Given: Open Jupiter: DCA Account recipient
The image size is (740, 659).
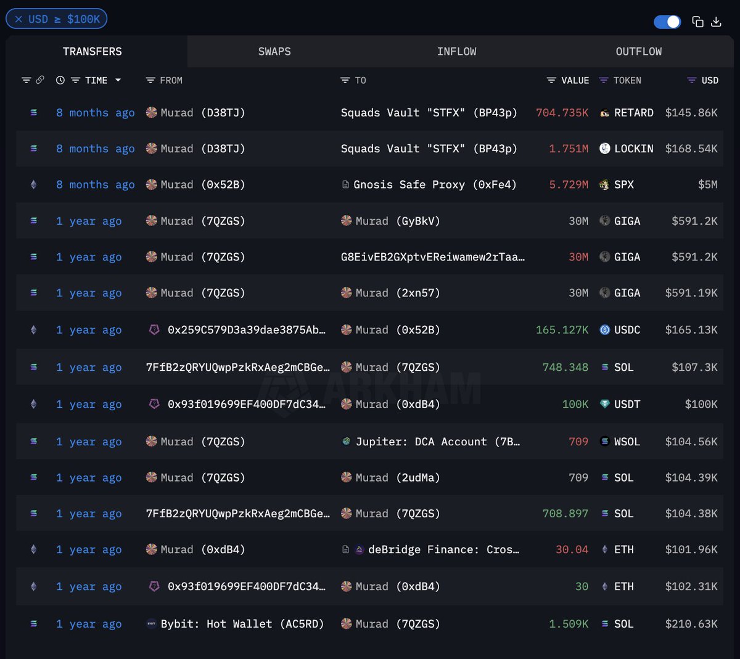Looking at the screenshot, I should pyautogui.click(x=438, y=442).
